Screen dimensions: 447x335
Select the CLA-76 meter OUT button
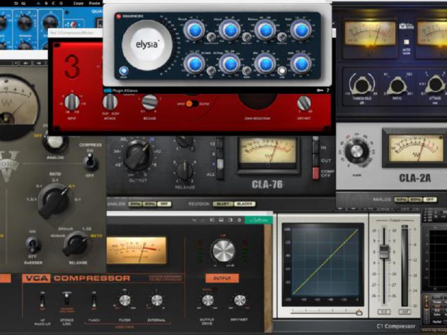pos(316,161)
